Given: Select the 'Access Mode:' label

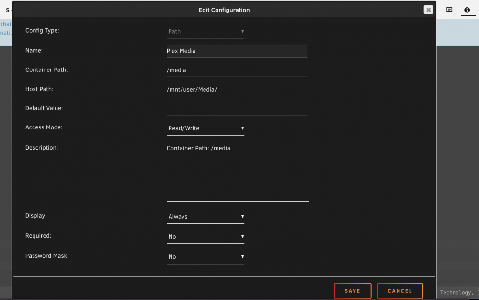Looking at the screenshot, I should coord(44,127).
